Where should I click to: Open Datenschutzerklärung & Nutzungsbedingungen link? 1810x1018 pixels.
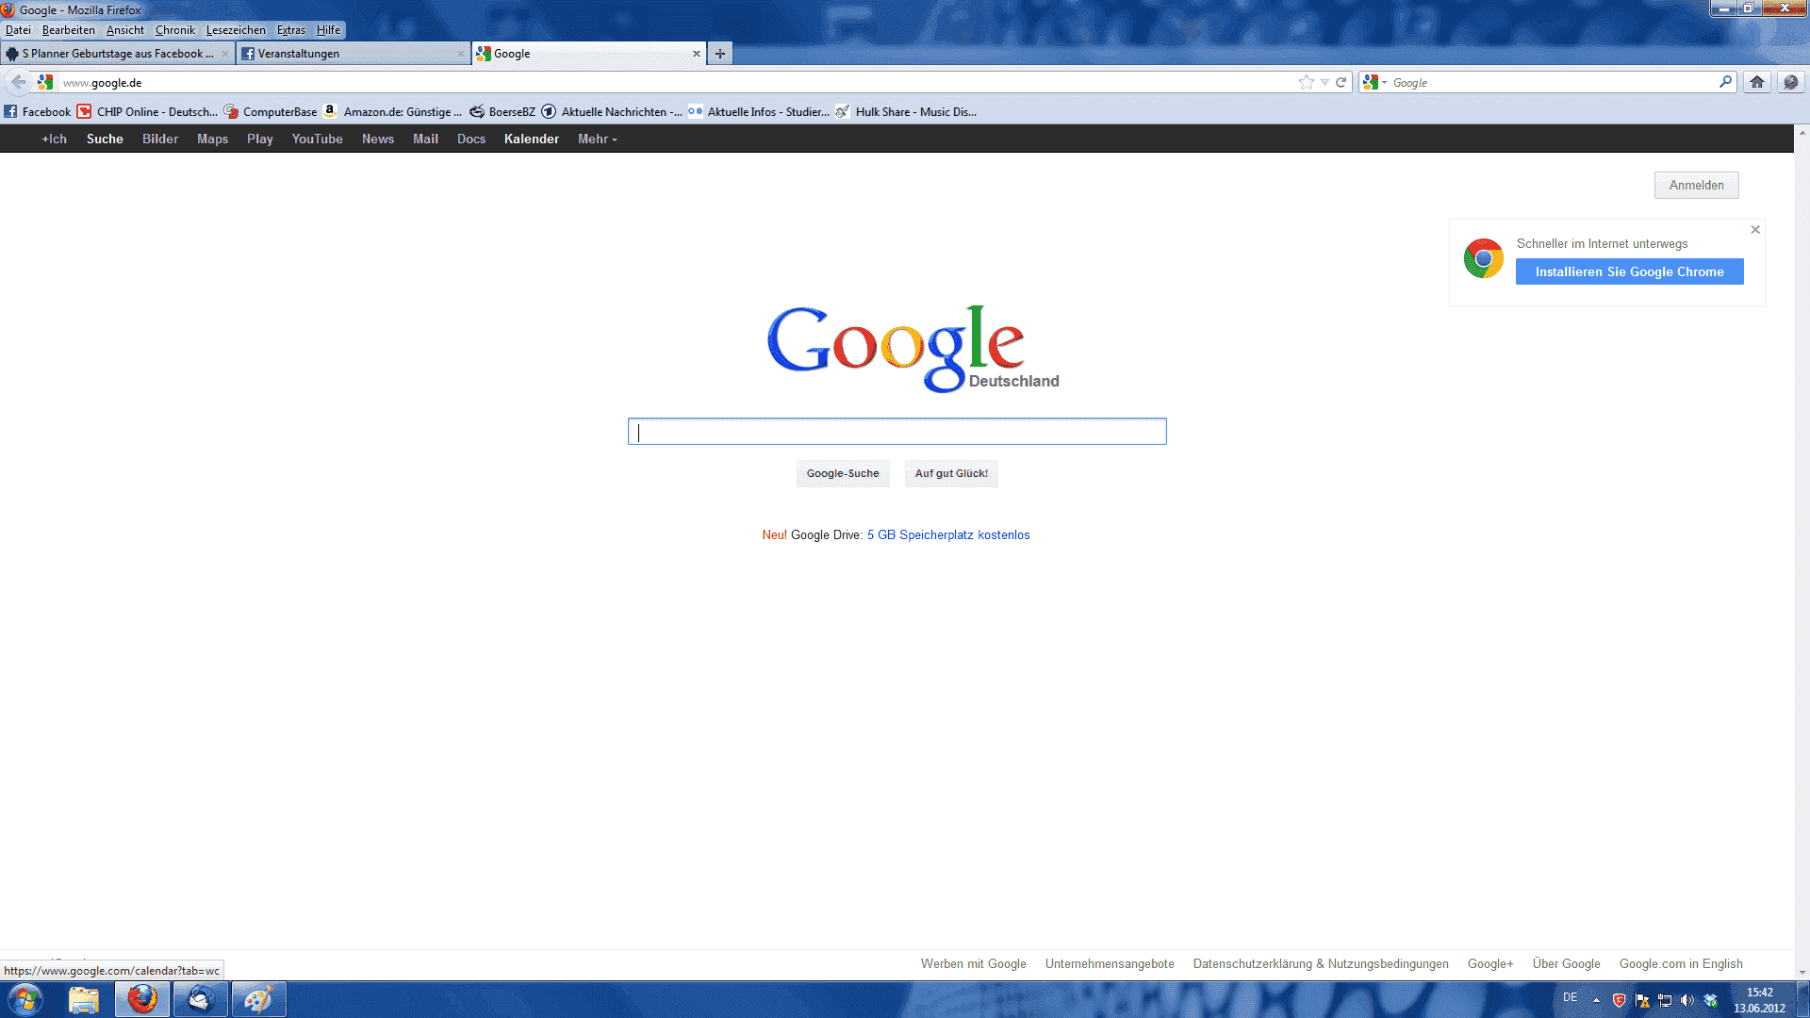click(1321, 963)
